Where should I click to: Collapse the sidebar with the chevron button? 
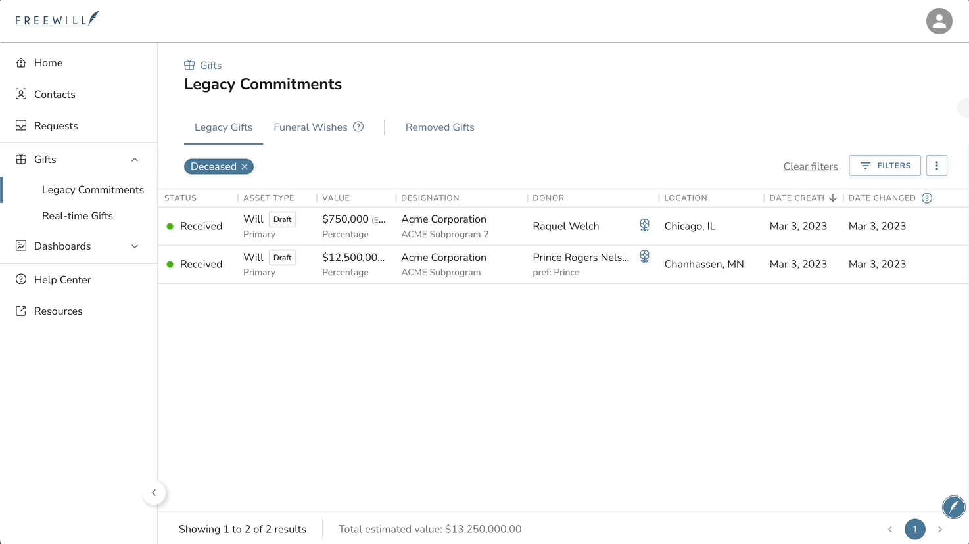pyautogui.click(x=154, y=493)
